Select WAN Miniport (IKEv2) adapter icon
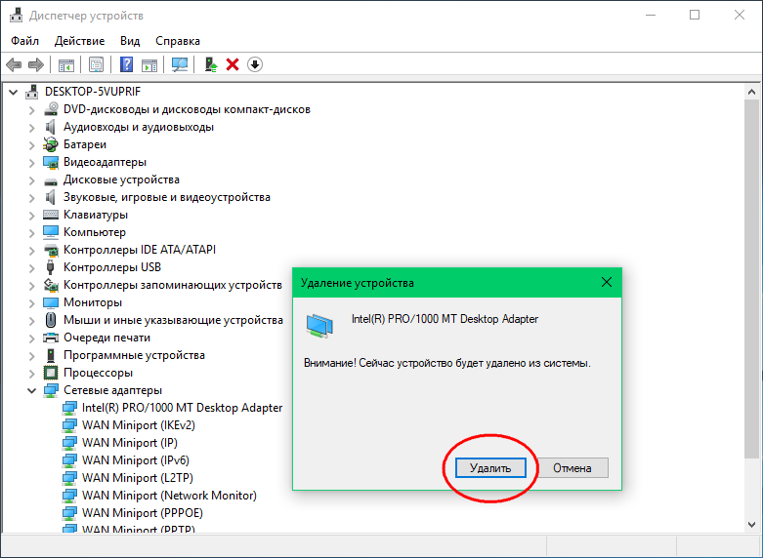The height and width of the screenshot is (558, 763). pyautogui.click(x=69, y=425)
